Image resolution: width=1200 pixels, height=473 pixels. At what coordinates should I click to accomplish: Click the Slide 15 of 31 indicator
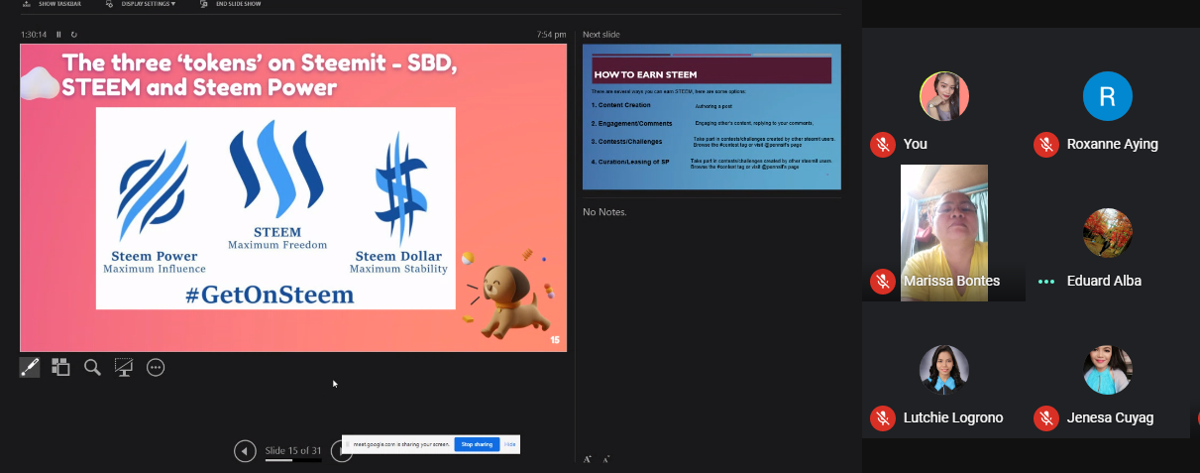(x=293, y=451)
